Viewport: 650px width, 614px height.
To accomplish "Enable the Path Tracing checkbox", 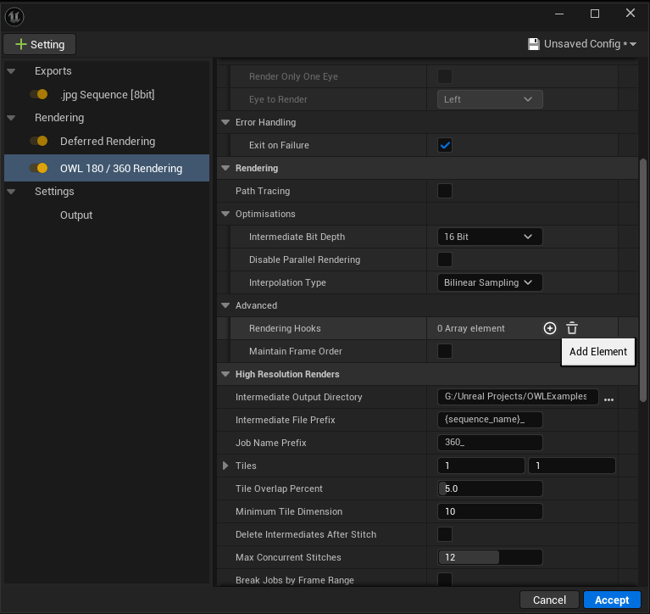I will tap(445, 191).
